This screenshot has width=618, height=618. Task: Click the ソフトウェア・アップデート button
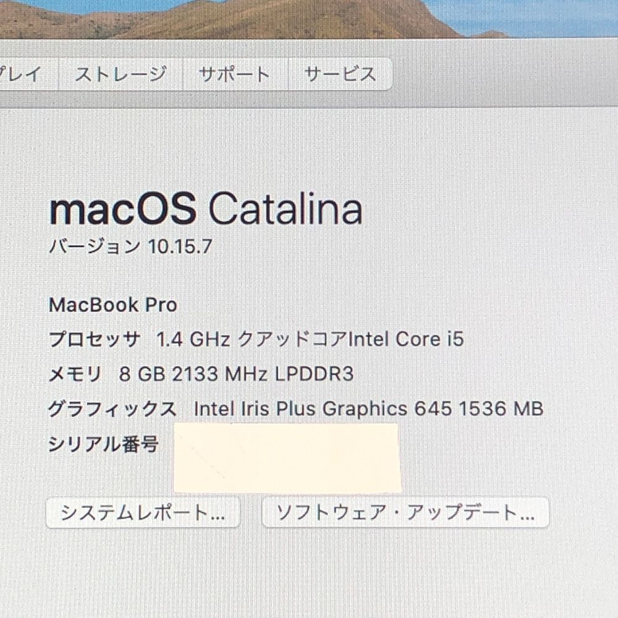[405, 513]
